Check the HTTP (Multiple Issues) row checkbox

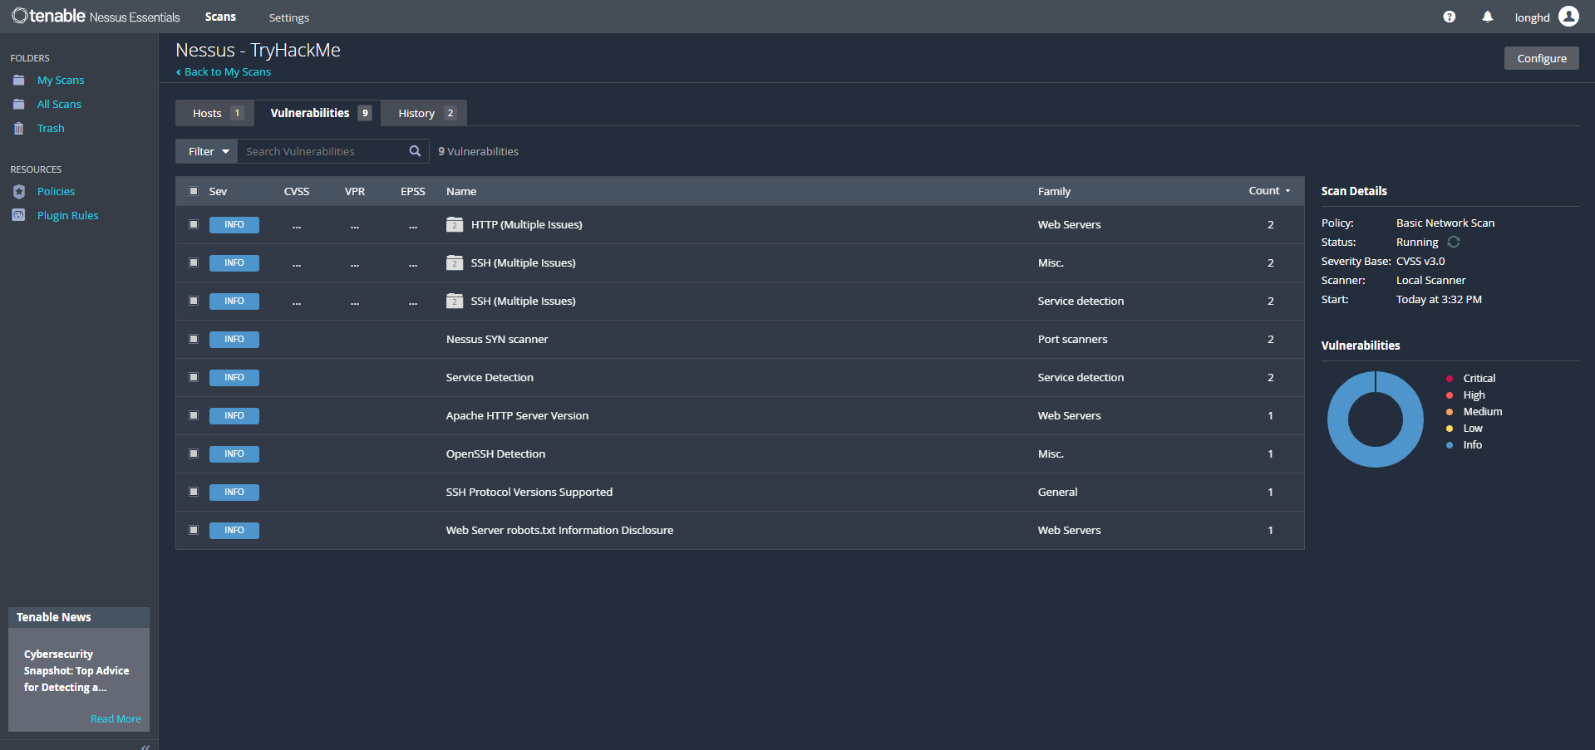click(x=194, y=224)
